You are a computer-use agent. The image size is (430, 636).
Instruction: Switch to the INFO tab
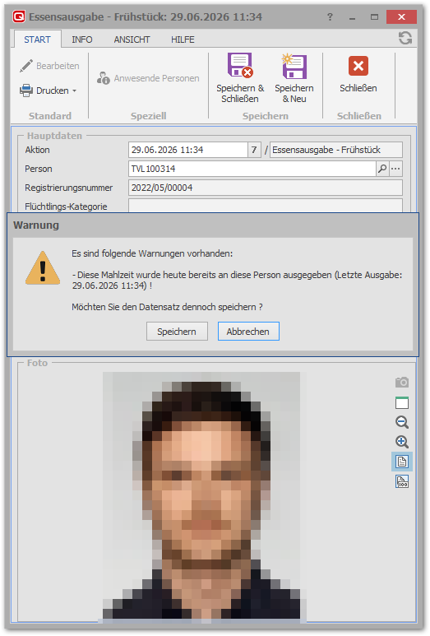point(82,39)
